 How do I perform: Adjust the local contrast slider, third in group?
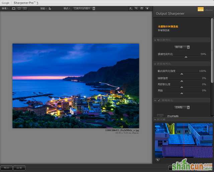(x=182, y=87)
